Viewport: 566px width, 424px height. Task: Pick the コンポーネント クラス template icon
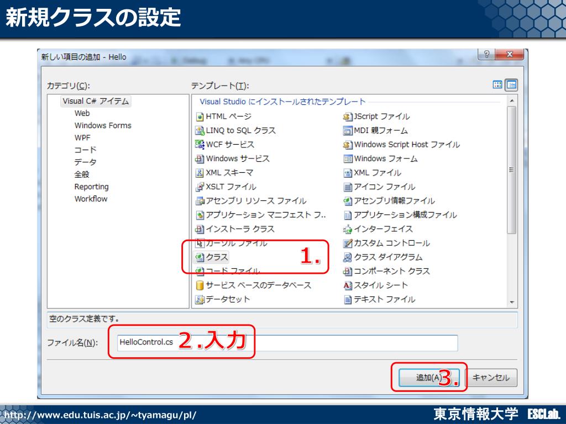[348, 271]
